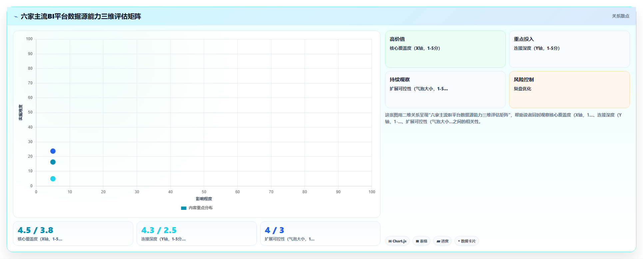Click the 表格 chip
643x259 pixels.
pos(421,241)
